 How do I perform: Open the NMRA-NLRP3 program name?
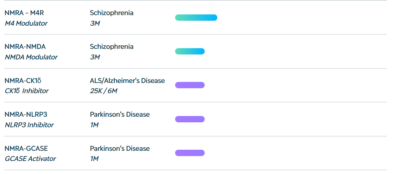tap(26, 115)
